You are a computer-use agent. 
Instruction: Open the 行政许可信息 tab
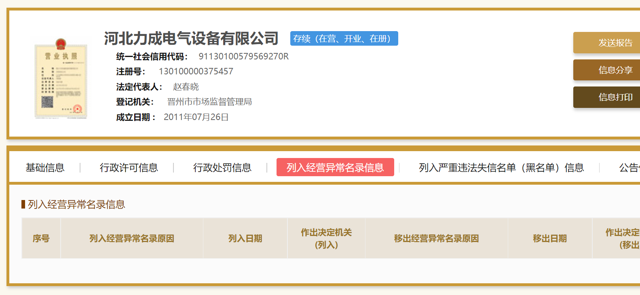pyautogui.click(x=129, y=167)
